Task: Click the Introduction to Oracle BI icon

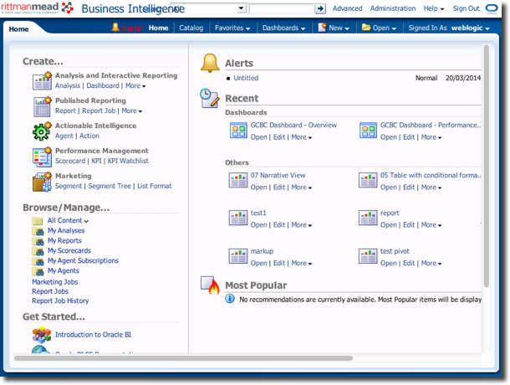Action: point(42,335)
